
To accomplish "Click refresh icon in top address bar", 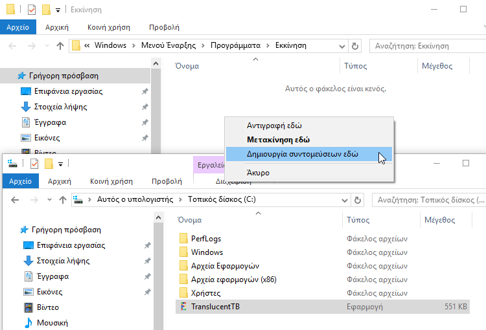I will pos(354,46).
